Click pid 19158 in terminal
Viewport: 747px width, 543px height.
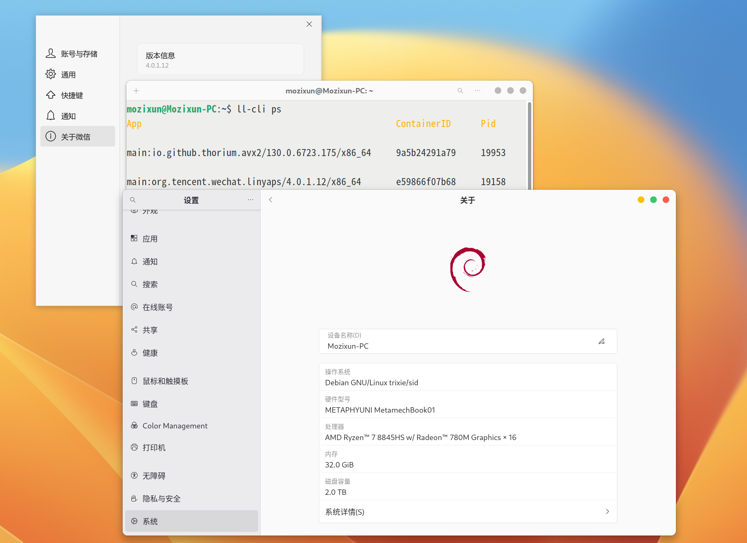(493, 182)
